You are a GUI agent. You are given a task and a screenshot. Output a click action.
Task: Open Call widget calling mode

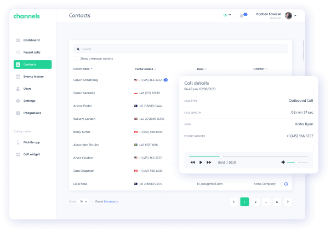pyautogui.click(x=31, y=154)
